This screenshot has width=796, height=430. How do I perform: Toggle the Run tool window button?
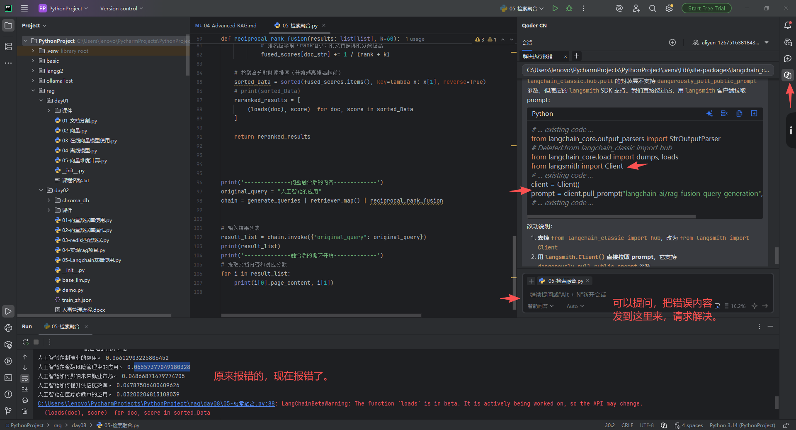(x=8, y=311)
